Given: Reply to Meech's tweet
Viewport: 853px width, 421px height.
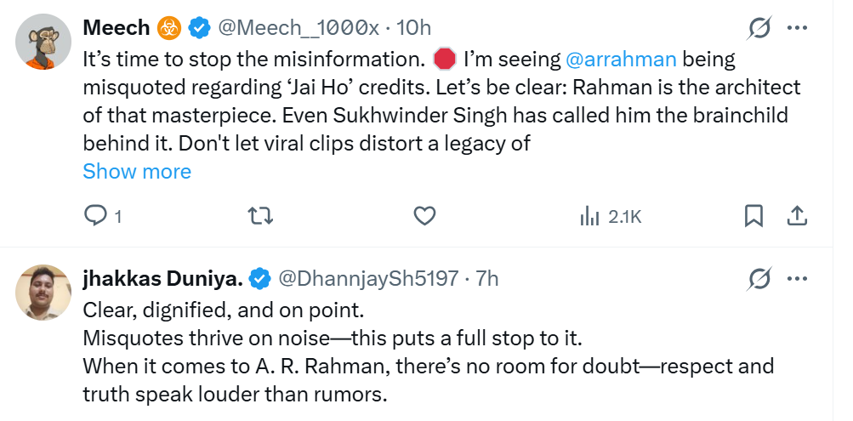Looking at the screenshot, I should tap(96, 217).
